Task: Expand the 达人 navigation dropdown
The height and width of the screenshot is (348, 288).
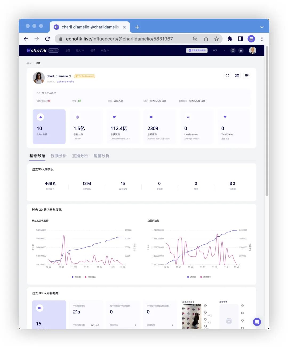Action: (80, 50)
